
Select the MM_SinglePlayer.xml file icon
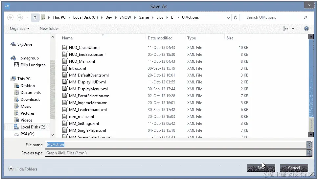point(65,130)
